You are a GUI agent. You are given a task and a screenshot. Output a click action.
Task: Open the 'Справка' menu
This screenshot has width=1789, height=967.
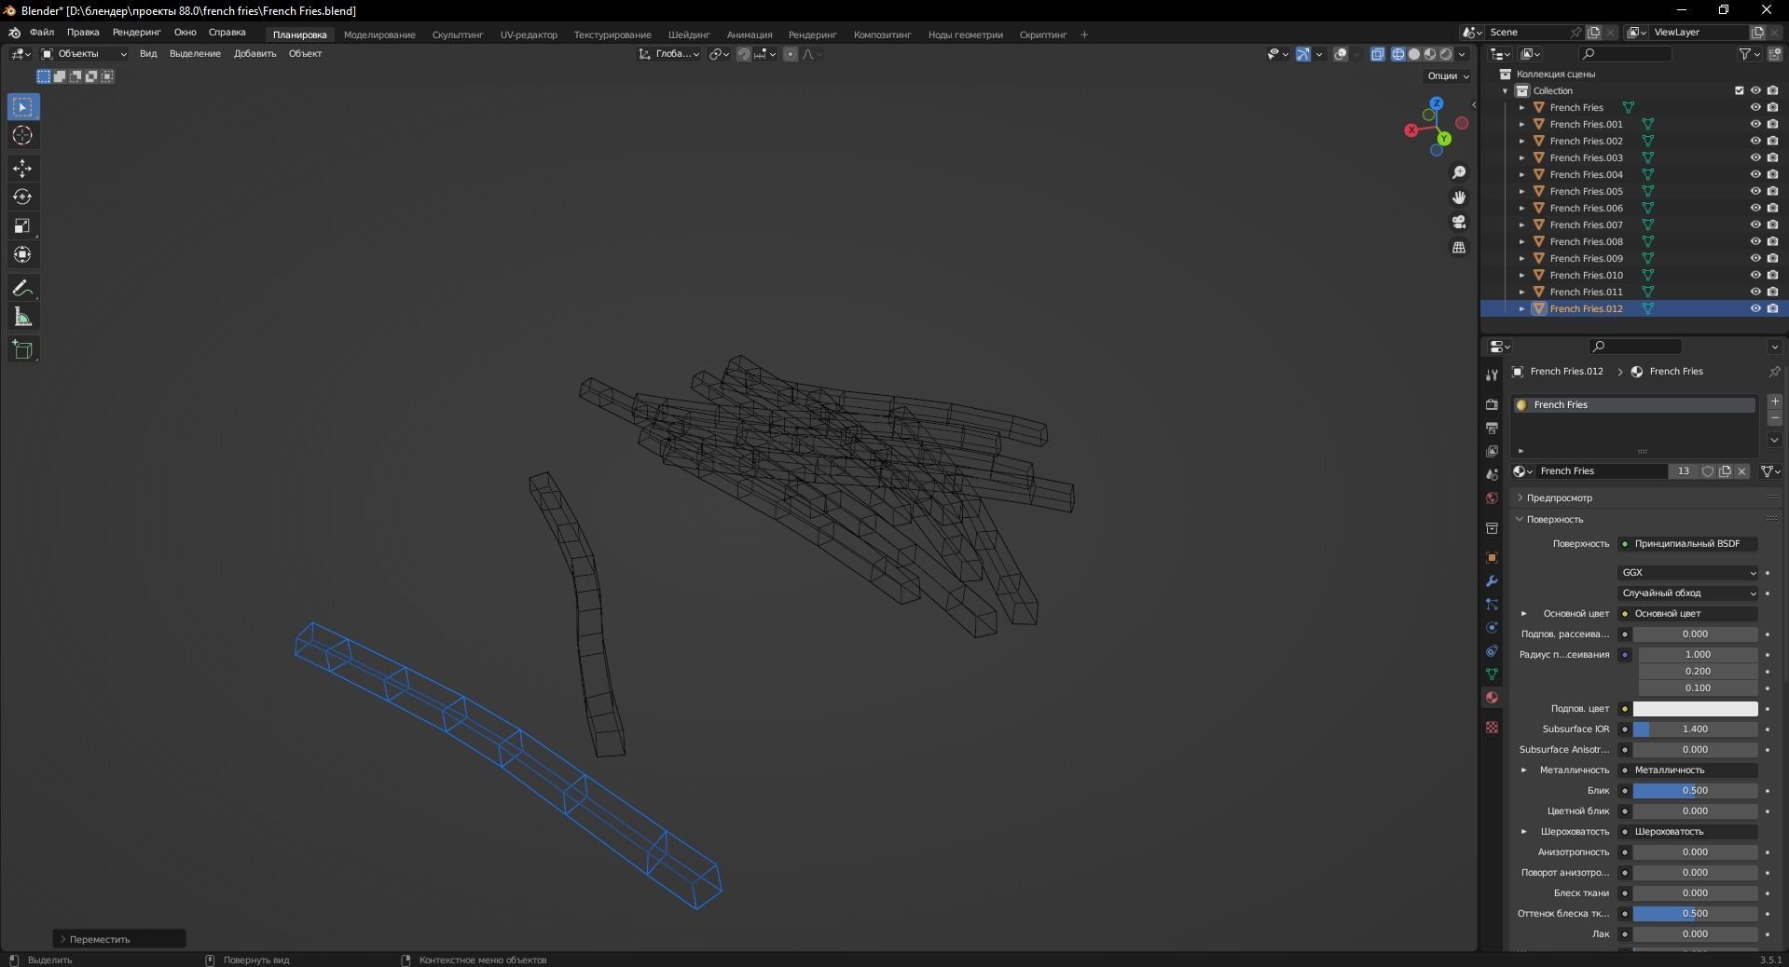point(227,33)
